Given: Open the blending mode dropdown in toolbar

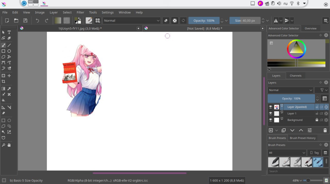Looking at the screenshot, I should click(132, 21).
